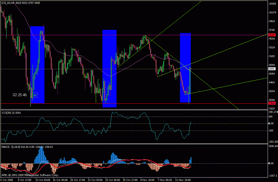The width and height of the screenshot is (278, 182).
Task: Click the 11 Nov 18:00 date label
Action: pos(183,180)
